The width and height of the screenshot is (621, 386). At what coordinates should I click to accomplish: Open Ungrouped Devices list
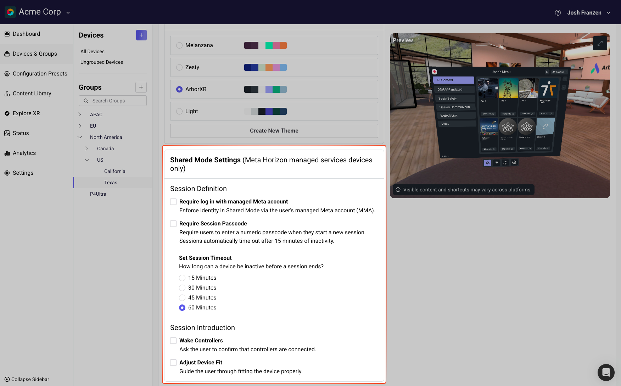[x=102, y=62]
